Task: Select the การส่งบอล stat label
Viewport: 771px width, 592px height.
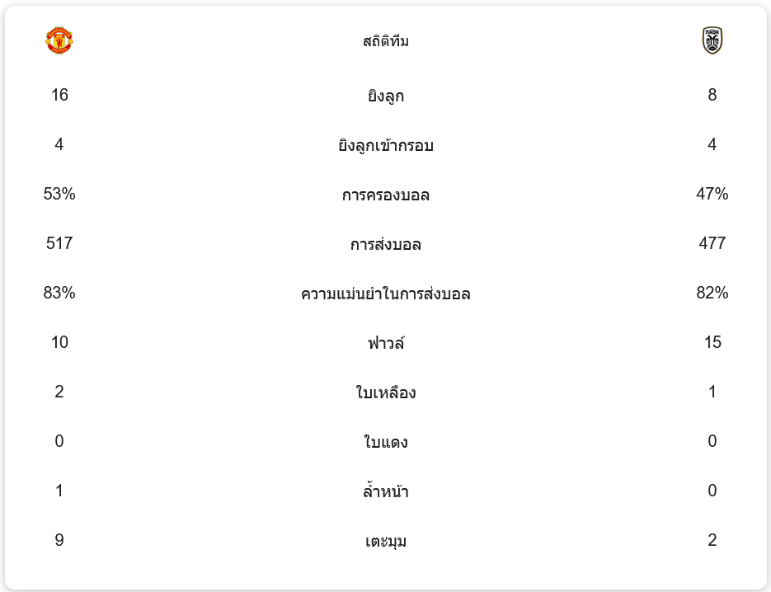Action: click(386, 244)
